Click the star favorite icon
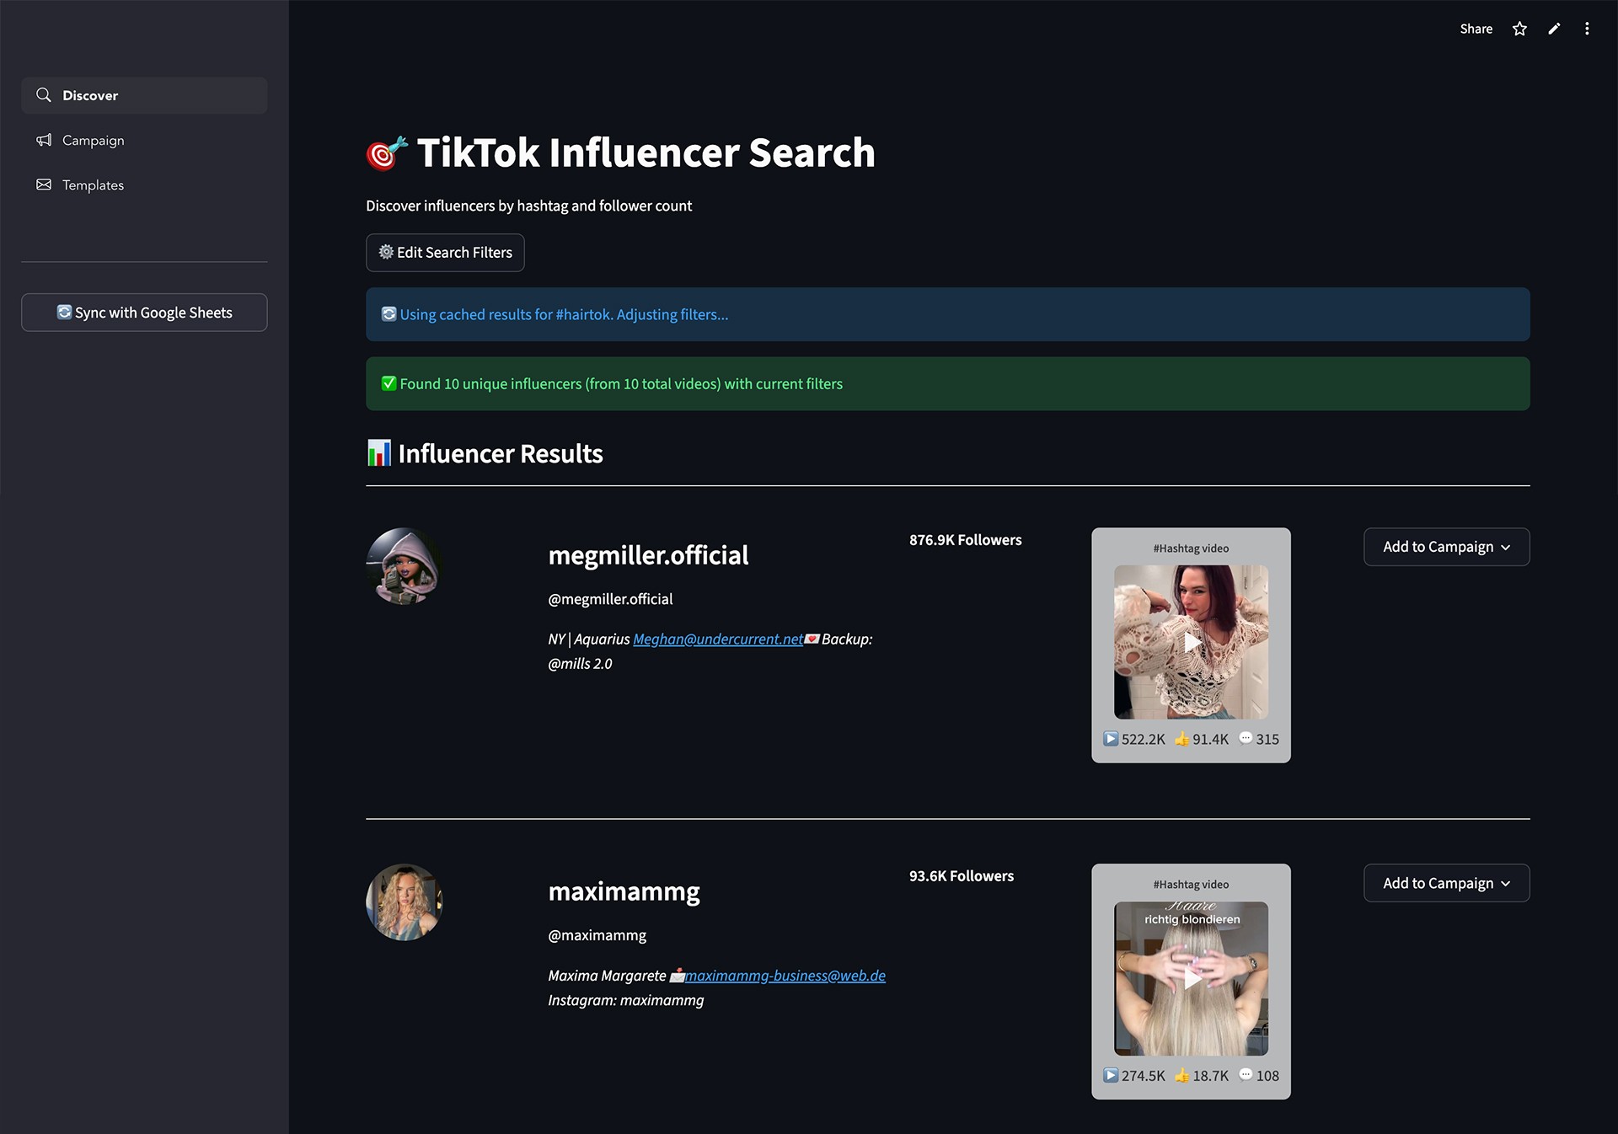 [x=1519, y=29]
